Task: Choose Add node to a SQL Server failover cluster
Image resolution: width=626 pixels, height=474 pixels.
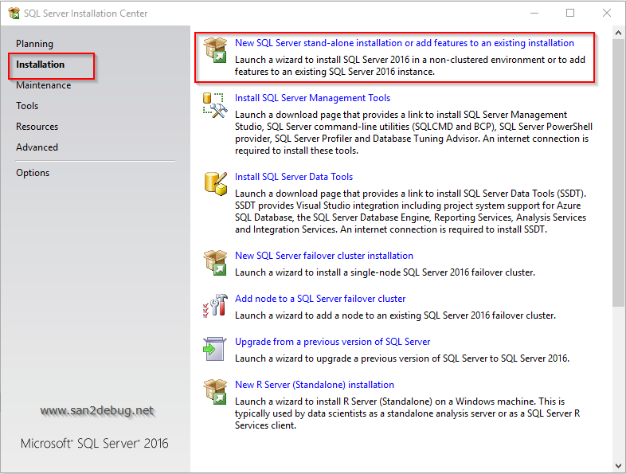Action: [x=320, y=299]
